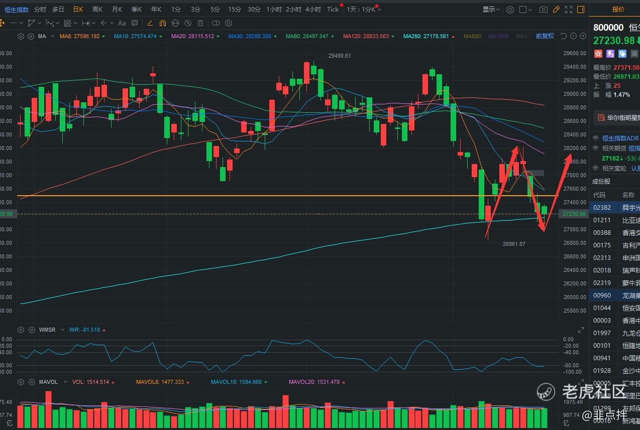The image size is (640, 430).
Task: Open the 相关窝轮 related warrants link
Action: tap(615, 168)
